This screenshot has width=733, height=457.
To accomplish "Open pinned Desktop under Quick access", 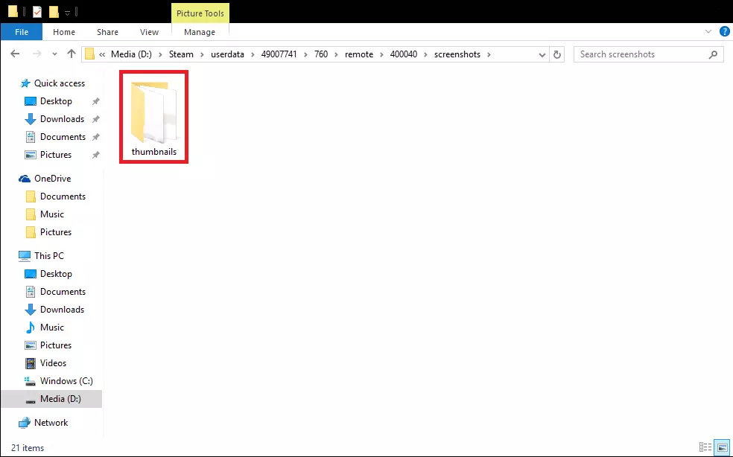I will click(56, 101).
